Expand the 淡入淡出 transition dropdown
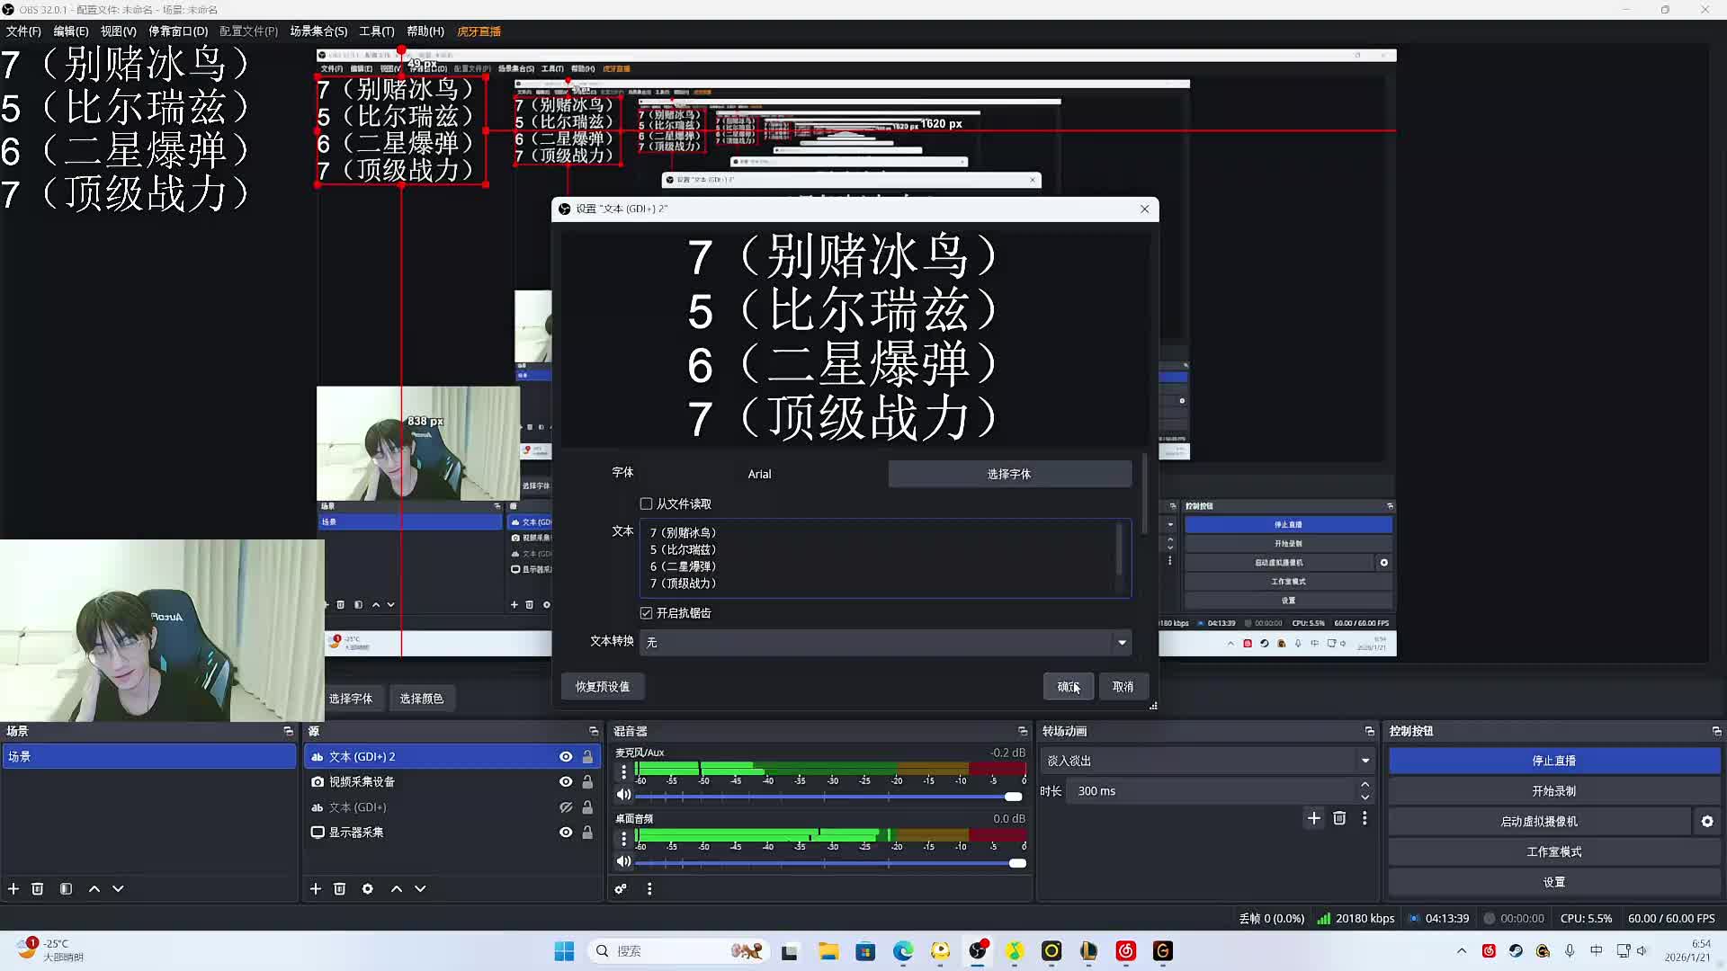 [1365, 761]
